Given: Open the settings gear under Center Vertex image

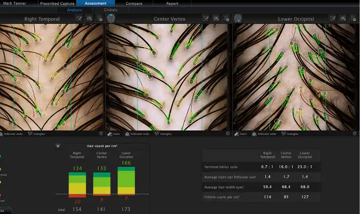Looking at the screenshot, I should (x=228, y=134).
